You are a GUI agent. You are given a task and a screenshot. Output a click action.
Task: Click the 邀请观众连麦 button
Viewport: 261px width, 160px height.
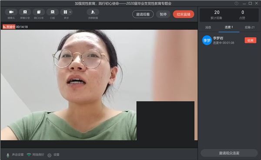(x=229, y=153)
